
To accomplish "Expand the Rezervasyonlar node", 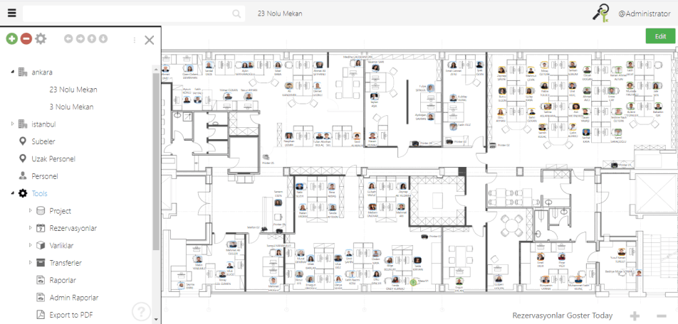I will pos(30,228).
